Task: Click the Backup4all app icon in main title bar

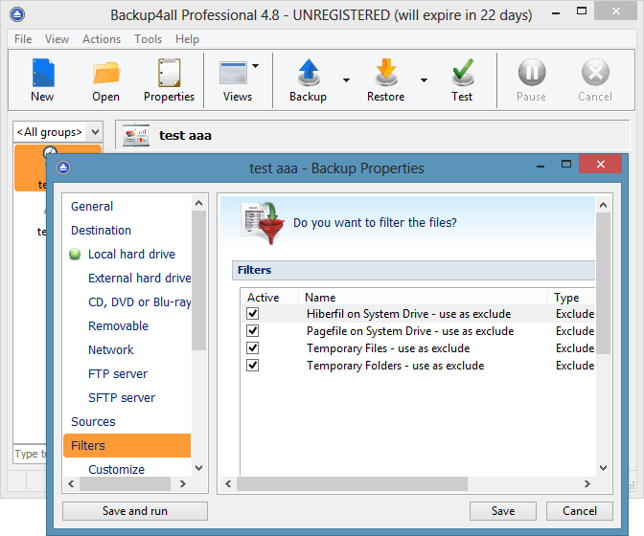Action: coord(17,14)
